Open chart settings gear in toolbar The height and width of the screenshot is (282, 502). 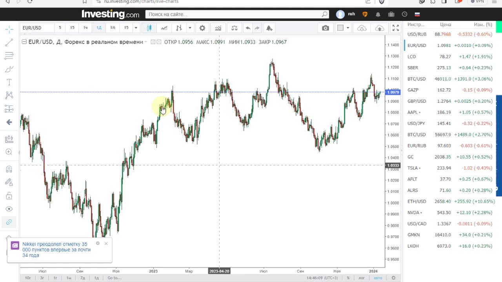[202, 28]
